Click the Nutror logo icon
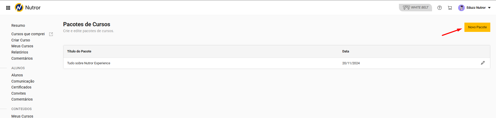 19,8
